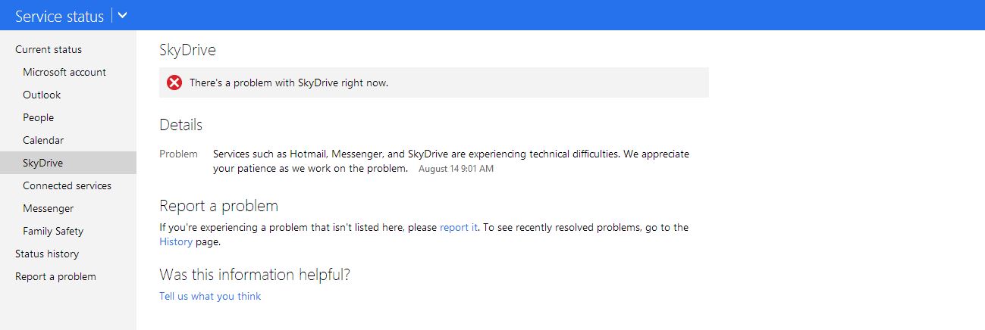The height and width of the screenshot is (330, 985).
Task: Open Status history in the sidebar
Action: click(x=47, y=254)
